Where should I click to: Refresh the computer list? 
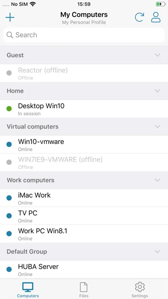139,17
